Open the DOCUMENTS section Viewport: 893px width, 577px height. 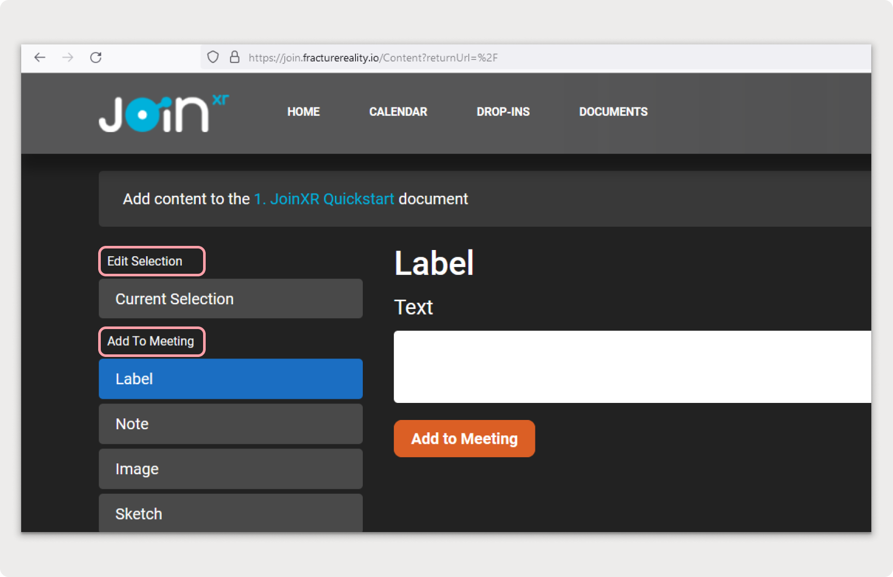coord(613,112)
